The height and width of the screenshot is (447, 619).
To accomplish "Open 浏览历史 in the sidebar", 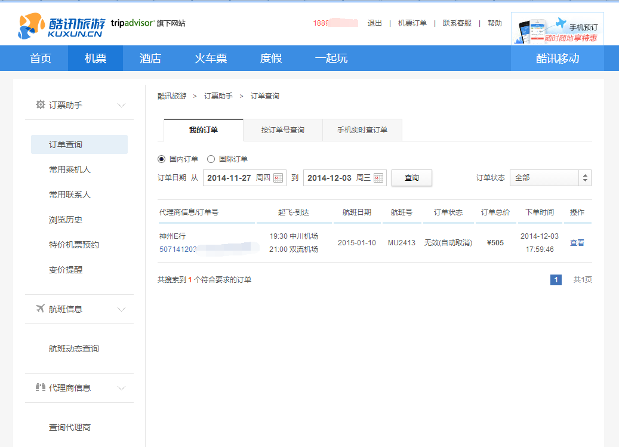I will (66, 220).
